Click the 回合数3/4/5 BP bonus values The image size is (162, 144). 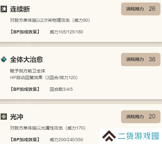tap(61, 89)
